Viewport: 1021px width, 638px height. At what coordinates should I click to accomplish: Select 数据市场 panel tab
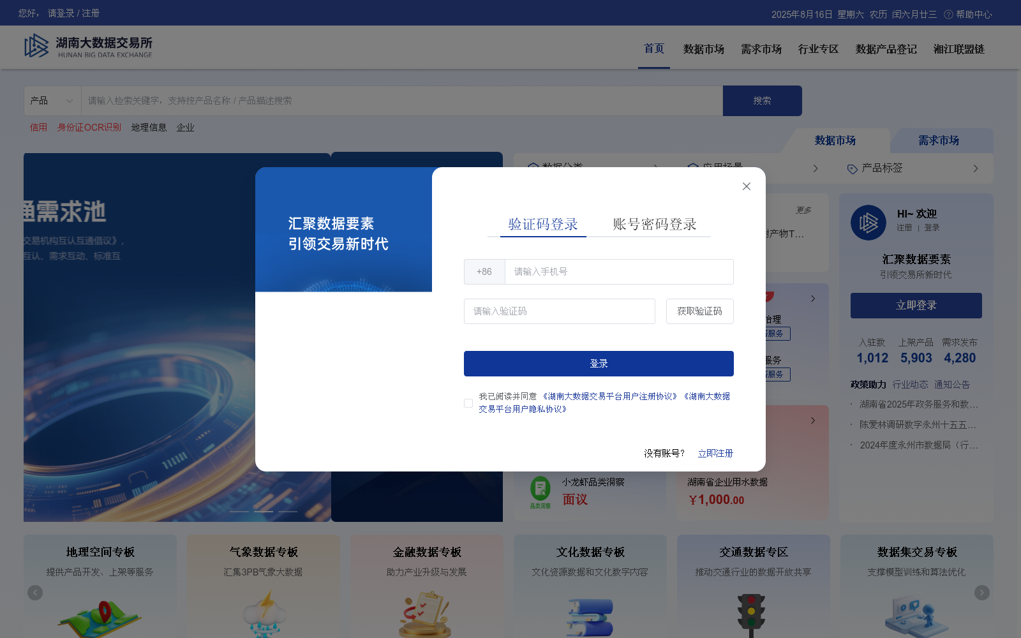point(835,140)
